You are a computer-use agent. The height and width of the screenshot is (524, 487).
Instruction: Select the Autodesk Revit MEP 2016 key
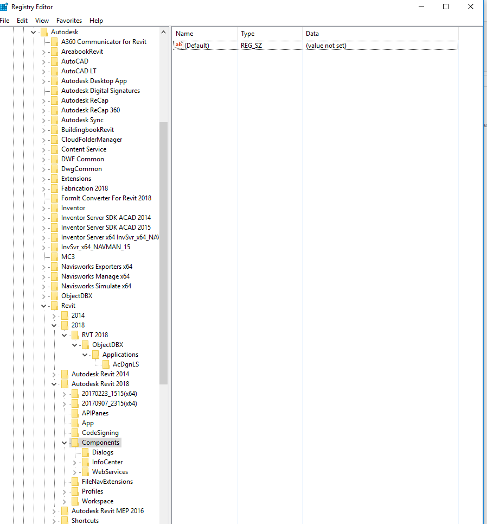107,511
